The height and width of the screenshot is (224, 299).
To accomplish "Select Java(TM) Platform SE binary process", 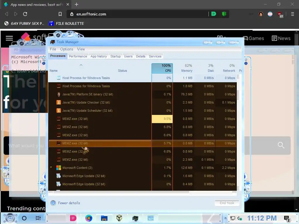I will (x=142, y=94).
